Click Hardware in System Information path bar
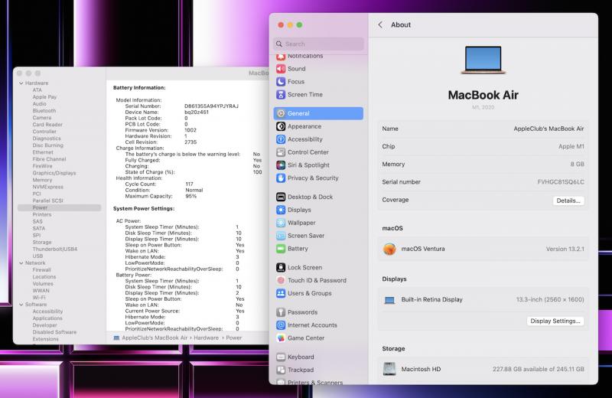 click(206, 338)
